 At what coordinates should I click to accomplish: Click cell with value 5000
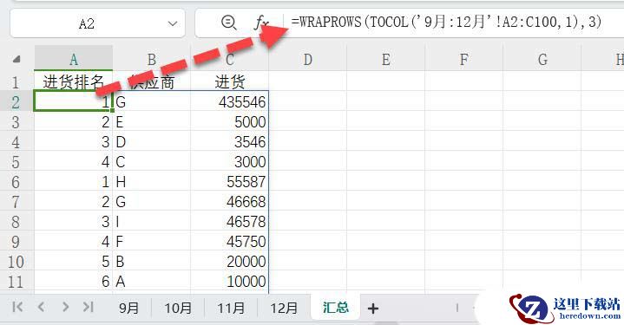(230, 121)
